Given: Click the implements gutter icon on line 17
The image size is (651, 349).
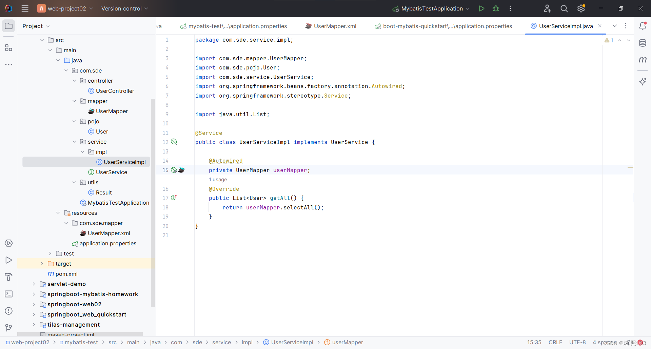Looking at the screenshot, I should (x=174, y=198).
